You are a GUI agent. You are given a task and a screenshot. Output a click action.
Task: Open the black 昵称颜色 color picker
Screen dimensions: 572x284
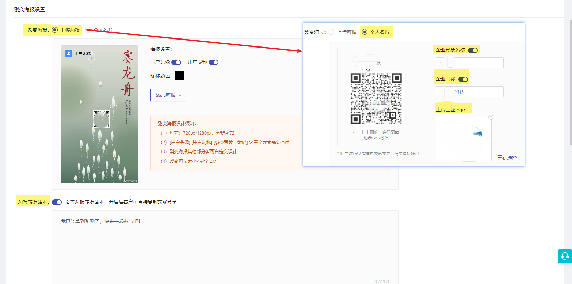coord(179,76)
